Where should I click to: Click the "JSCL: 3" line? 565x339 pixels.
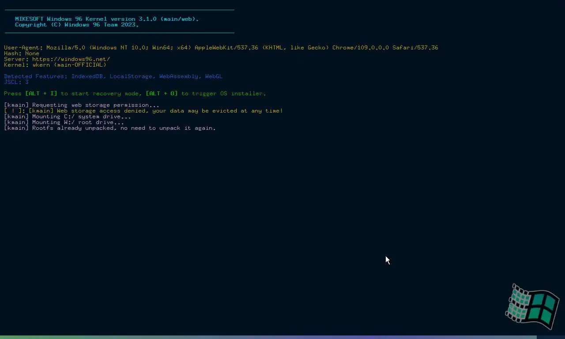[16, 82]
